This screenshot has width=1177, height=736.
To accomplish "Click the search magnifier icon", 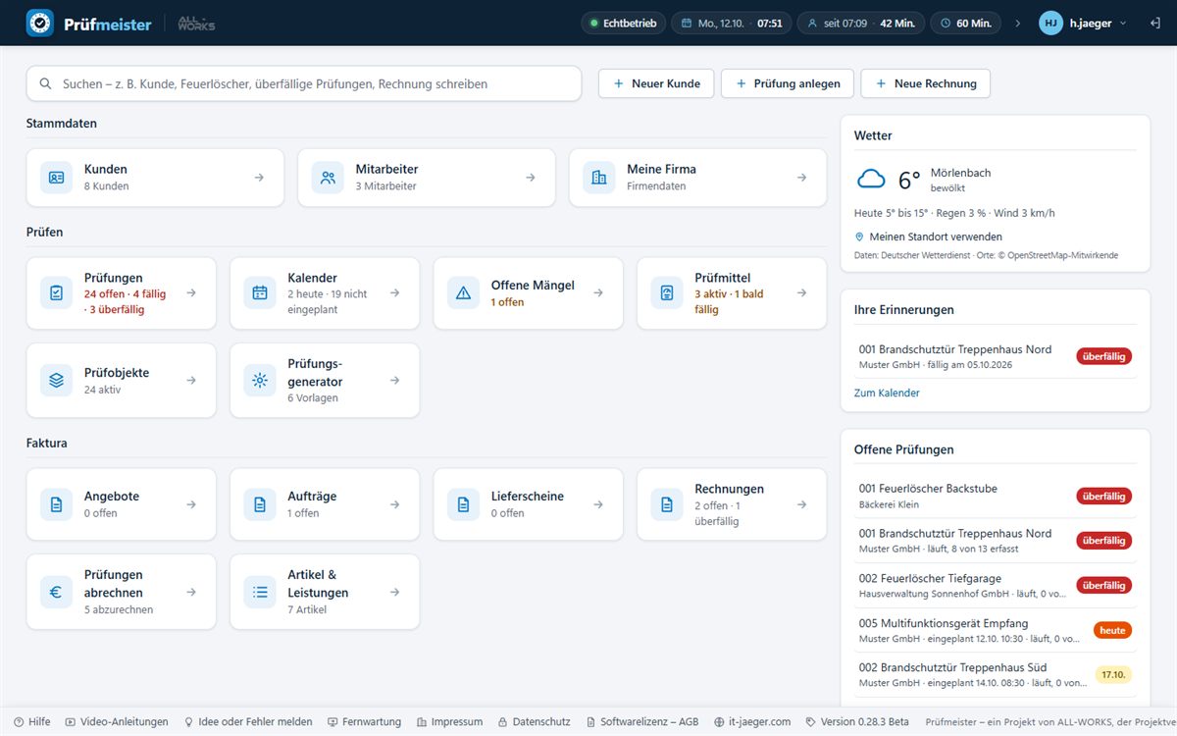I will point(45,84).
